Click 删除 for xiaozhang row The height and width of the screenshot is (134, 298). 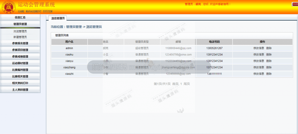[269, 67]
